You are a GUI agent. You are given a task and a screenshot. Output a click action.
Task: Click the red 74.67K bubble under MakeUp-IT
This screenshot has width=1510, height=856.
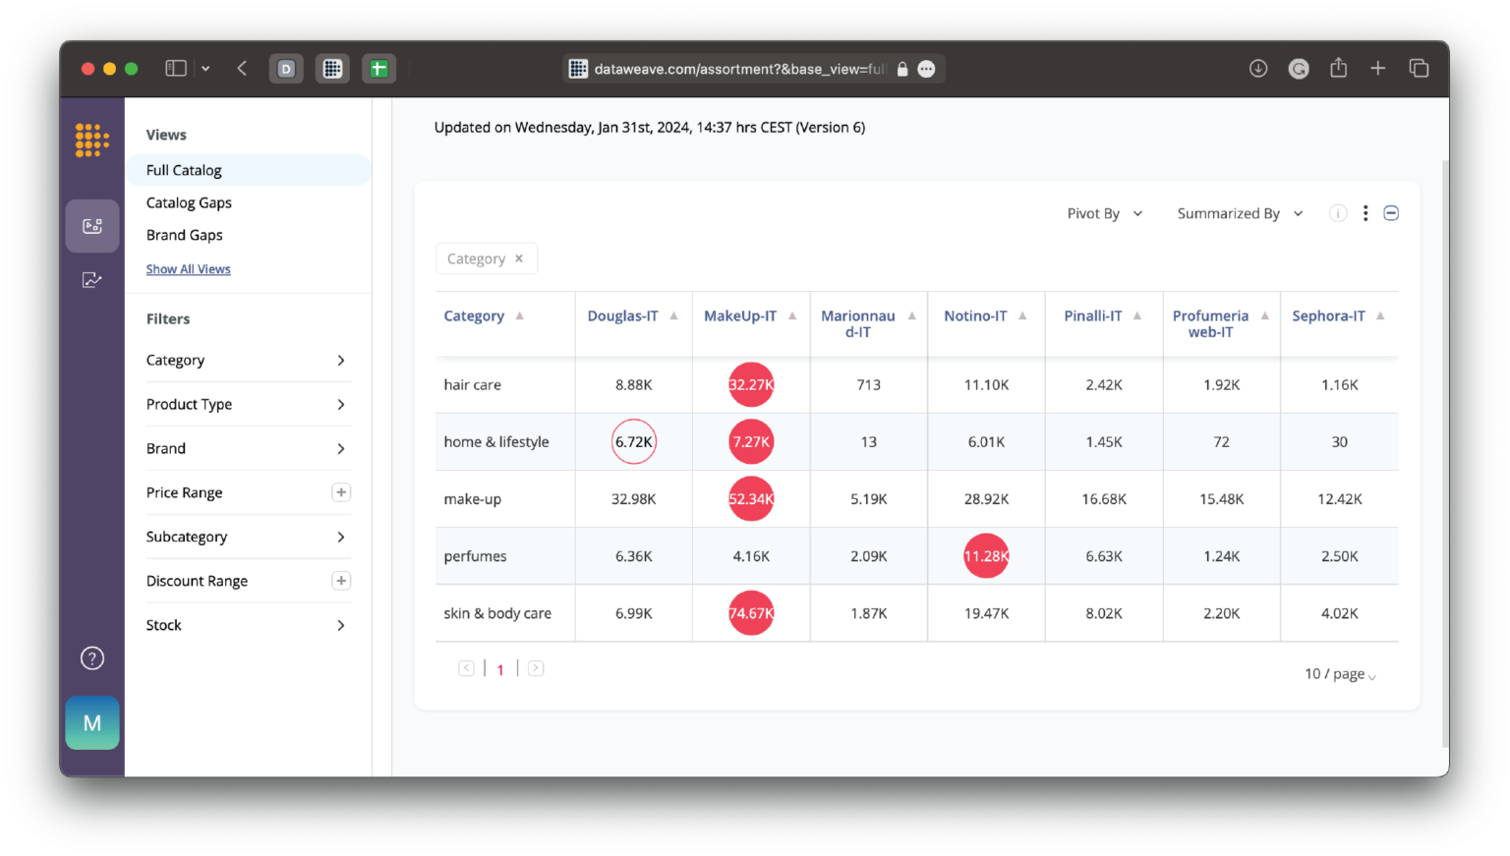(750, 612)
